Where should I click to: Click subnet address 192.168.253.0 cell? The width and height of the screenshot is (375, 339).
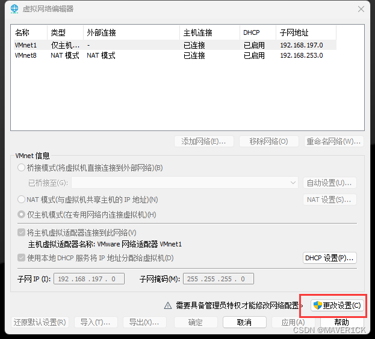click(x=302, y=55)
